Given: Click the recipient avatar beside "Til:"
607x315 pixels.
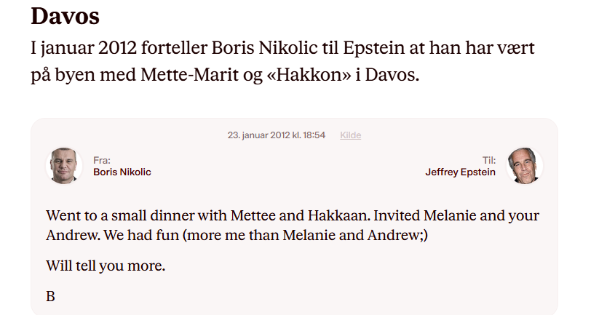Looking at the screenshot, I should (x=524, y=165).
